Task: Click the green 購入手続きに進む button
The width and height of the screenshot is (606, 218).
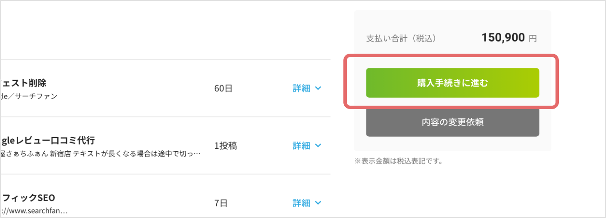Action: 452,83
